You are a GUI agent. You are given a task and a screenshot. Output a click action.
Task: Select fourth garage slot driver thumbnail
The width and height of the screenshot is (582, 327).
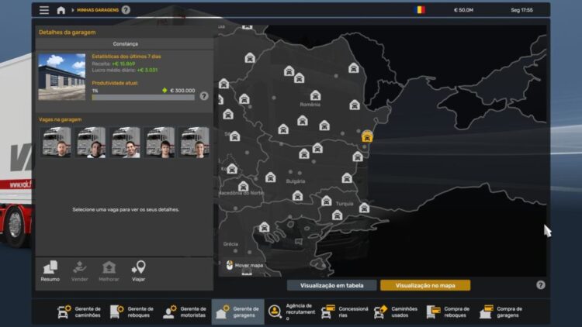coord(160,143)
